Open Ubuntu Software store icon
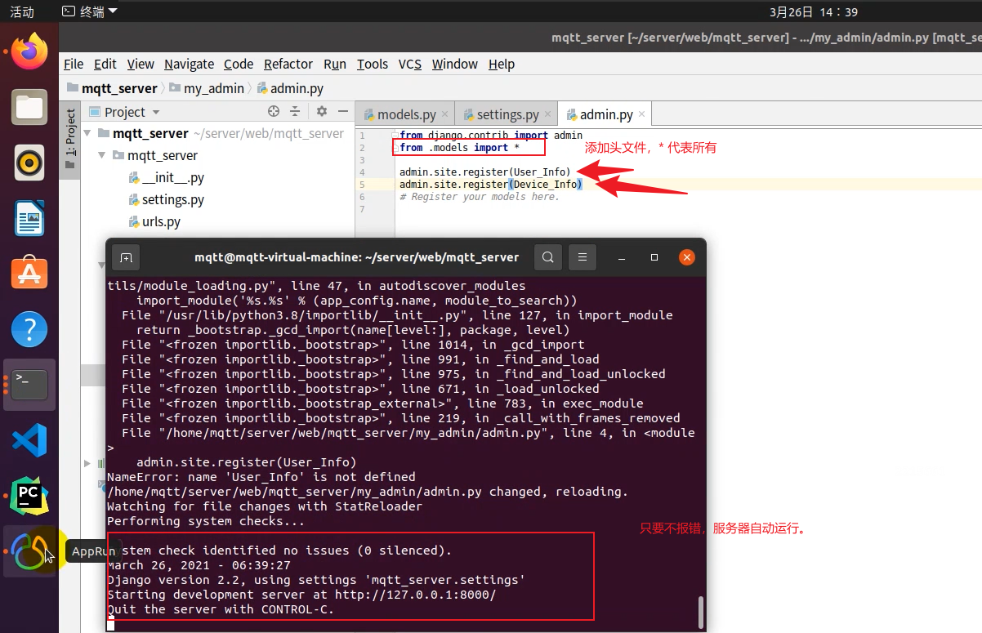The width and height of the screenshot is (982, 633). point(29,274)
